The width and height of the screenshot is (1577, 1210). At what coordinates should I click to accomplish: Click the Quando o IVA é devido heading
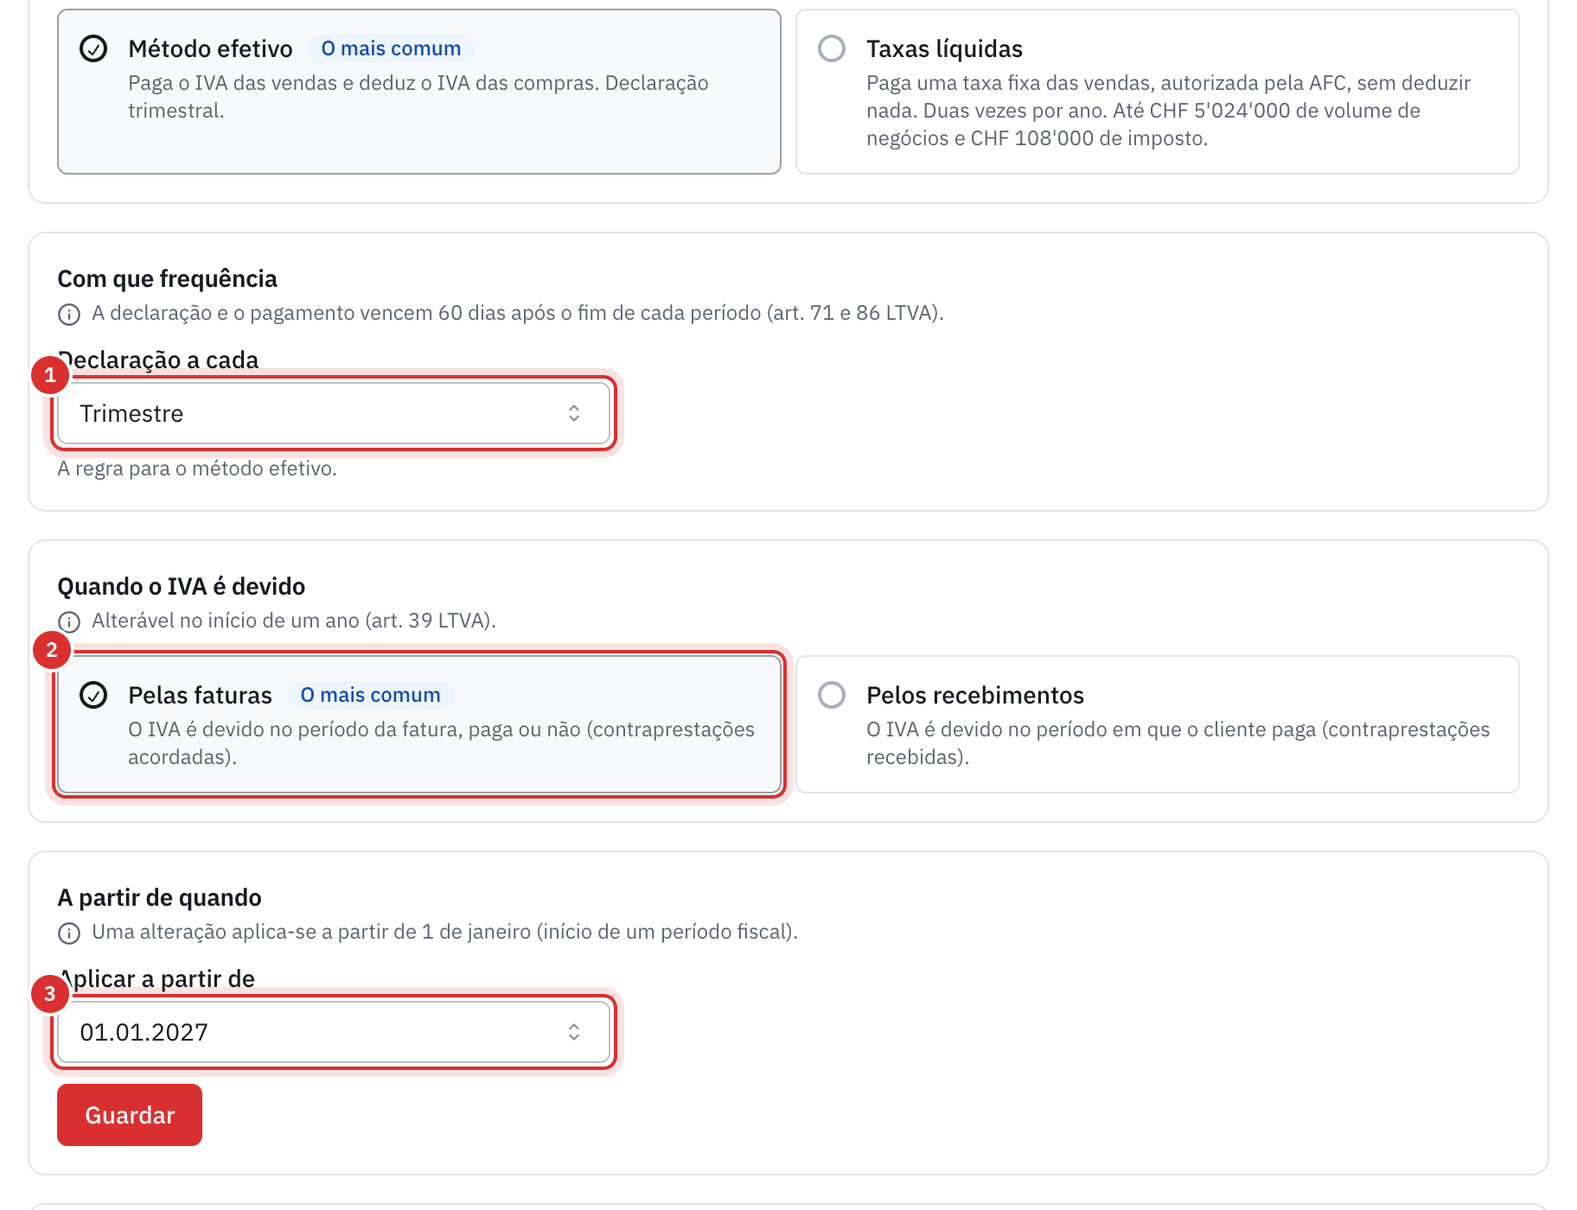pos(181,586)
